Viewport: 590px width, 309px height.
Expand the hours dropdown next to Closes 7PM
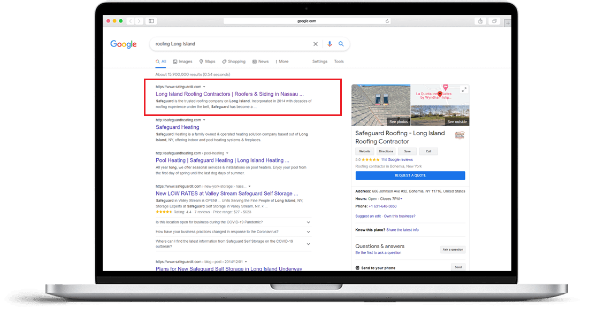402,199
